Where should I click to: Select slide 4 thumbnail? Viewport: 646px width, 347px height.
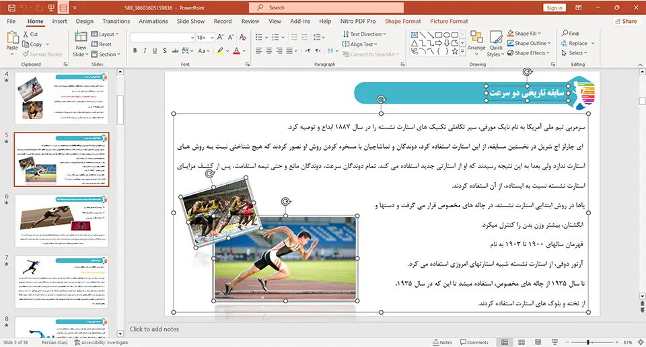pyautogui.click(x=62, y=98)
